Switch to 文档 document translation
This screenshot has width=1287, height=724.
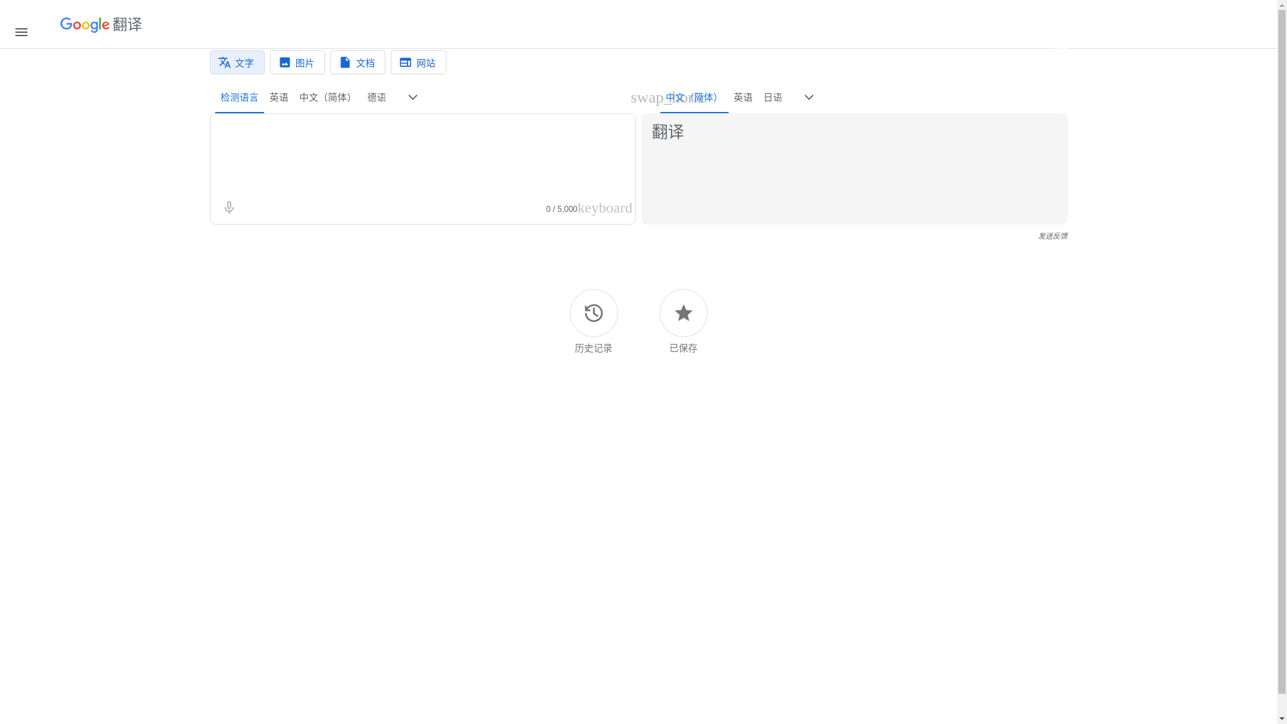358,62
